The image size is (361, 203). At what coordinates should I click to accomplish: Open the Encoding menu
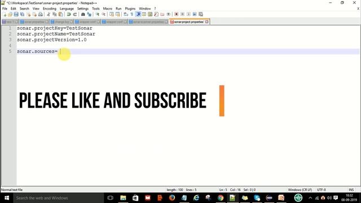tap(50, 8)
